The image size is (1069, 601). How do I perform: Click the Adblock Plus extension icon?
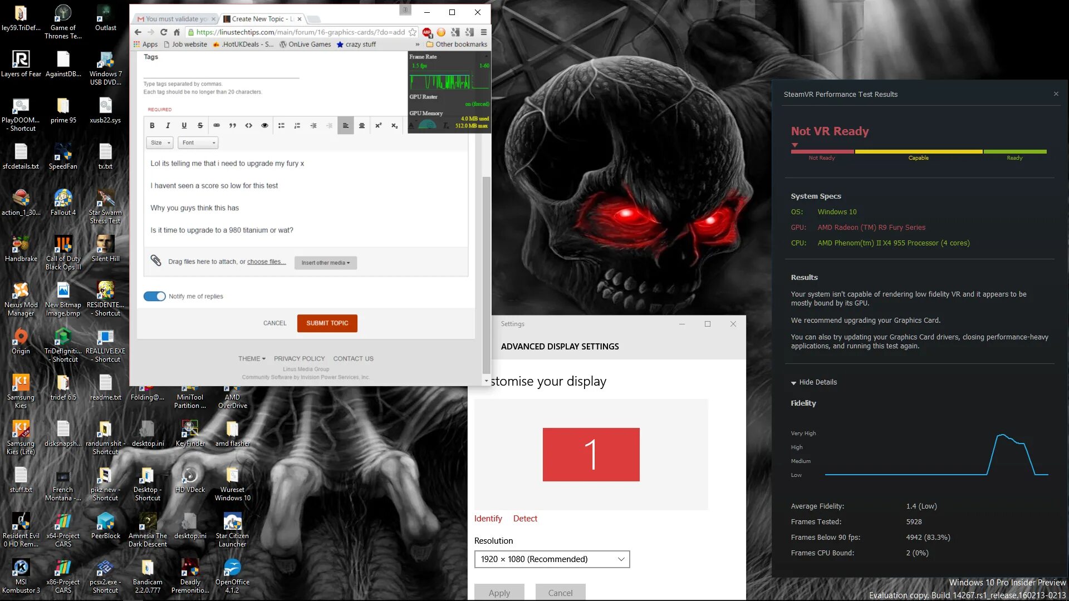point(427,32)
